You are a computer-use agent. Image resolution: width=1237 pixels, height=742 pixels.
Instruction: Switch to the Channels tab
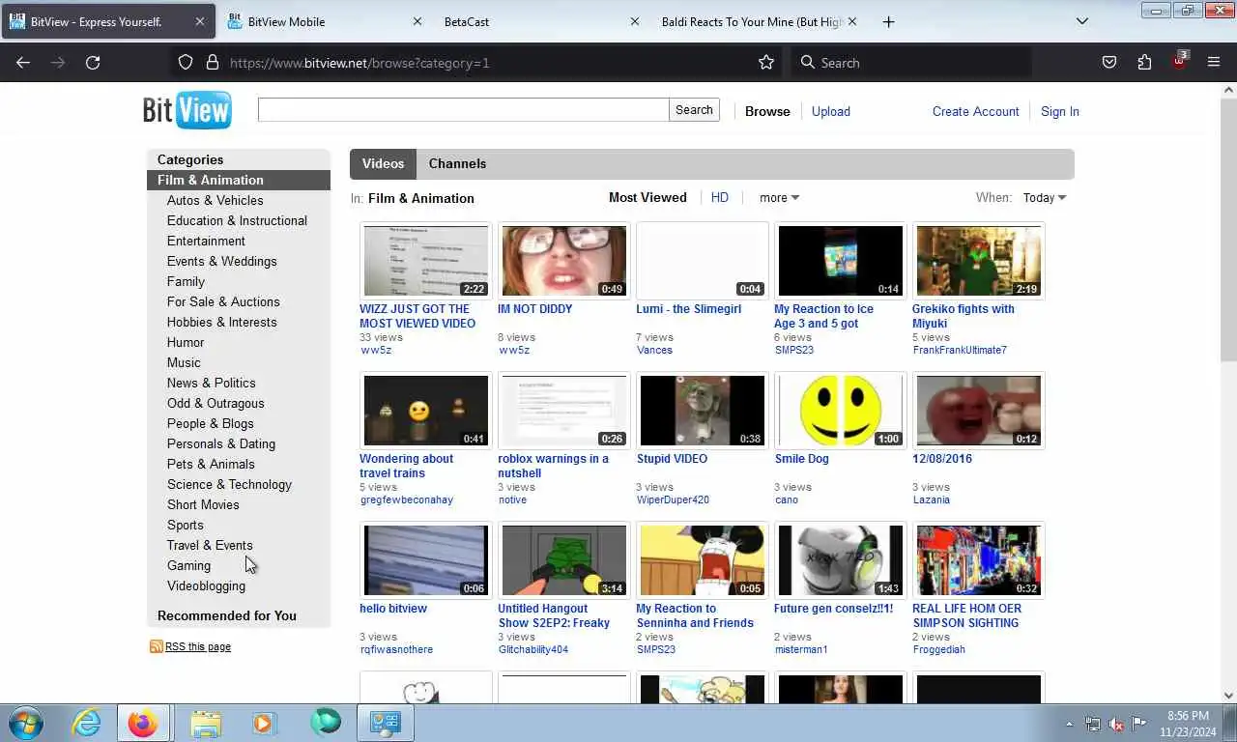point(457,163)
